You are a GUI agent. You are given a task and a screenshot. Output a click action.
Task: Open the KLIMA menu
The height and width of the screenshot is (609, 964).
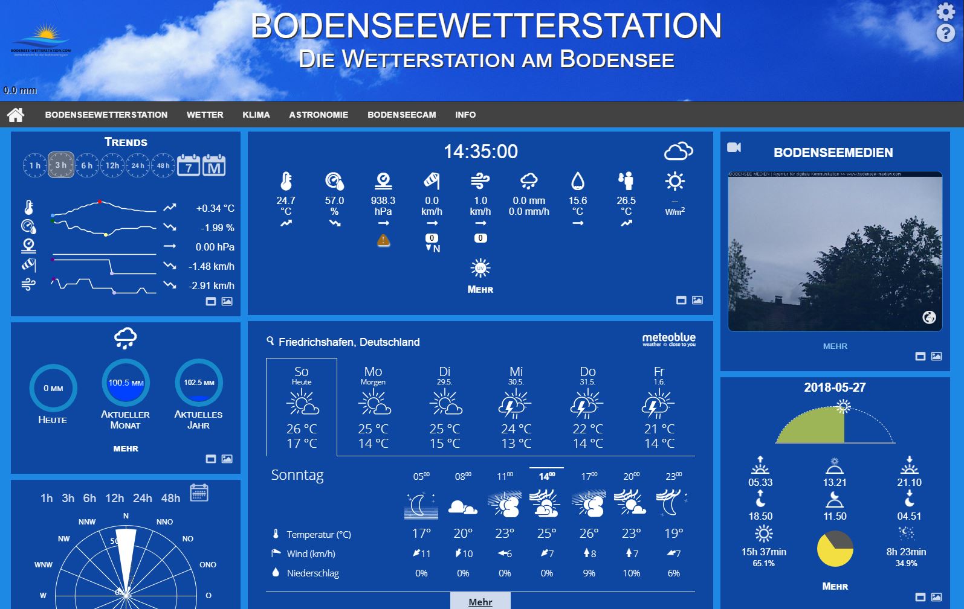tap(256, 115)
